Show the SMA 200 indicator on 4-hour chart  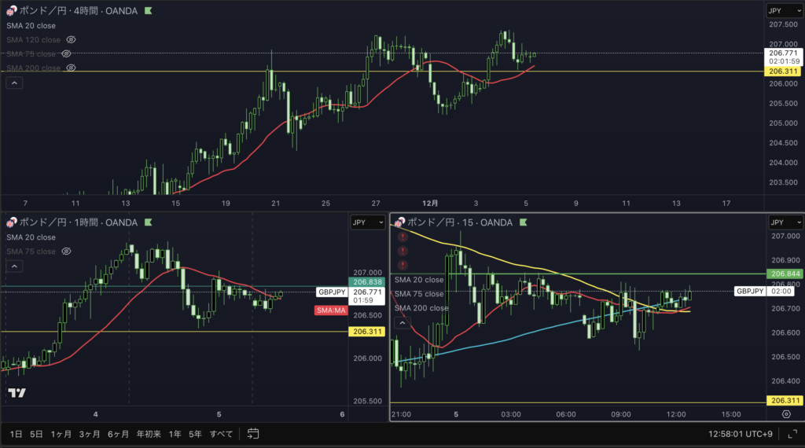tap(71, 68)
